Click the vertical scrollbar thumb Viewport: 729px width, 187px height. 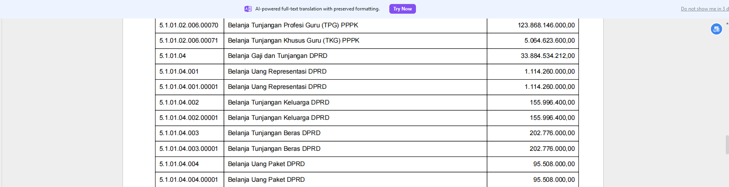click(x=727, y=145)
